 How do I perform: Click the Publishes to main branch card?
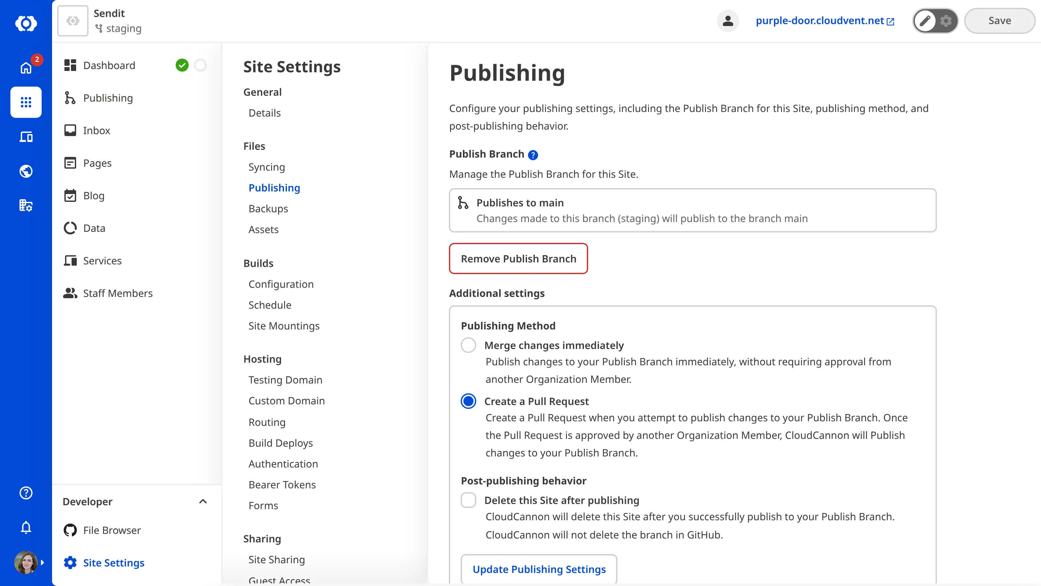point(693,210)
